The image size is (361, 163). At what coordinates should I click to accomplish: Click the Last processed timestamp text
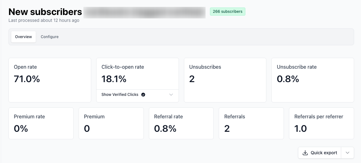[x=44, y=20]
